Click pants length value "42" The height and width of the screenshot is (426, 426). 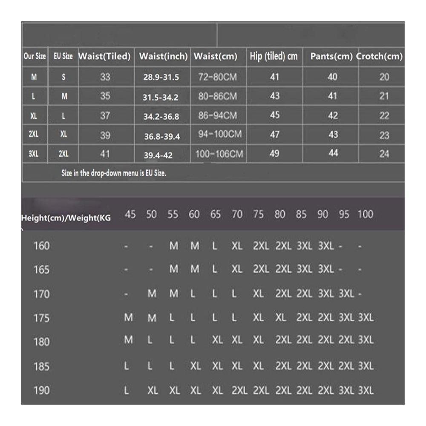333,116
